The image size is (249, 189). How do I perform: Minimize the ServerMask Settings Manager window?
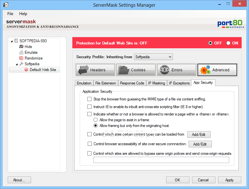click(x=220, y=4)
